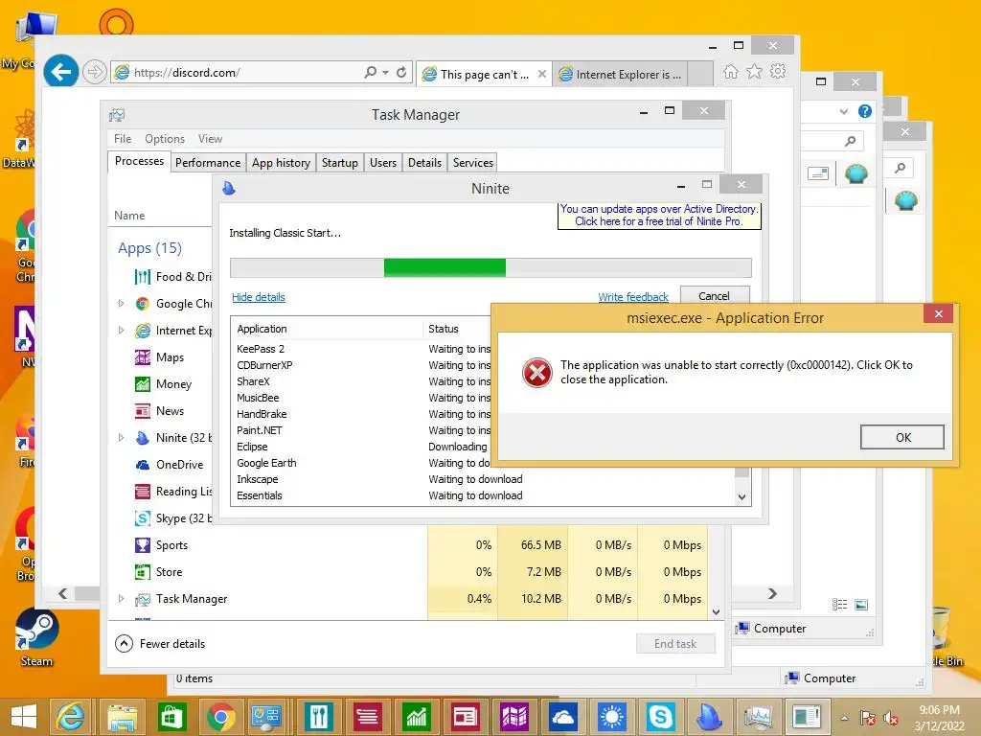
Task: Expand the Task Manager process group
Action: pyautogui.click(x=122, y=599)
